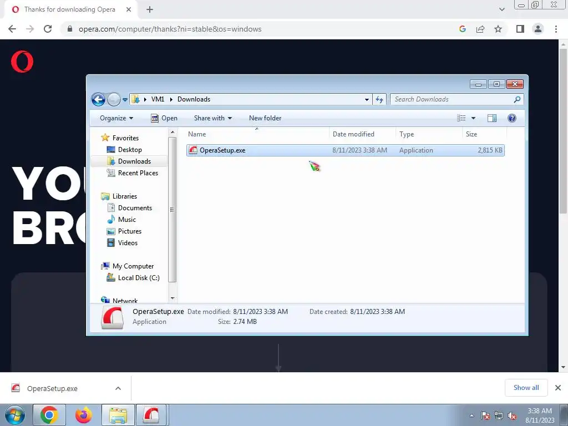The image size is (568, 426).
Task: Open a new Chrome tab
Action: tap(150, 10)
